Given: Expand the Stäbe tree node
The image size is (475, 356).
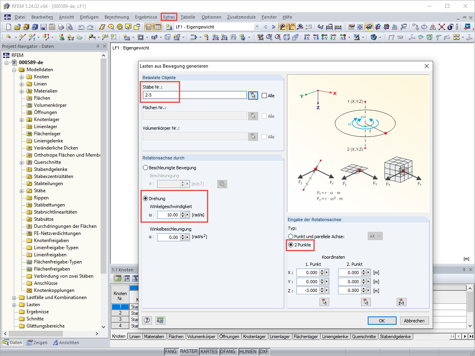Looking at the screenshot, I should click(22, 191).
